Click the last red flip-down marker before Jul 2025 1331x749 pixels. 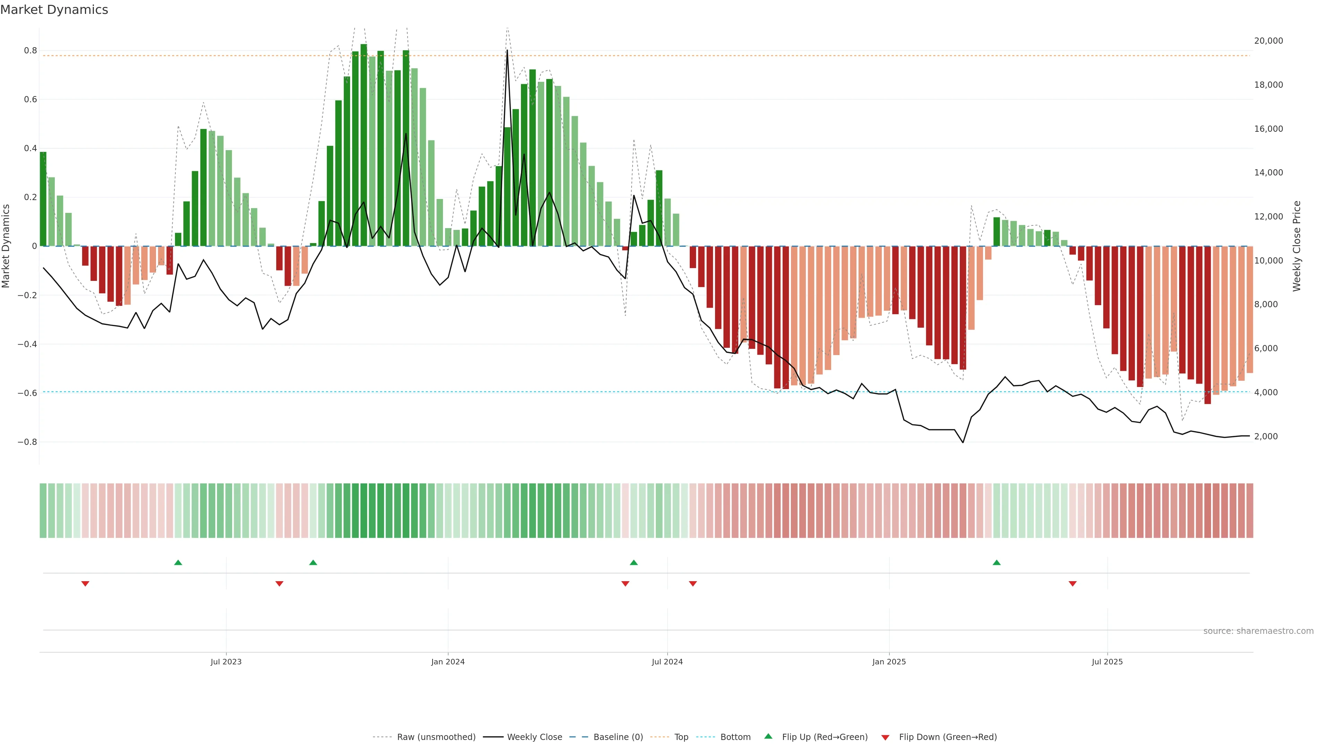[1073, 584]
